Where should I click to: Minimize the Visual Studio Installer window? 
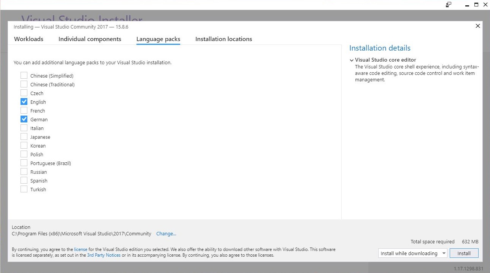468,5
